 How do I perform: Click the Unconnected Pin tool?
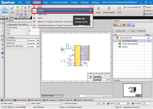[132, 7]
